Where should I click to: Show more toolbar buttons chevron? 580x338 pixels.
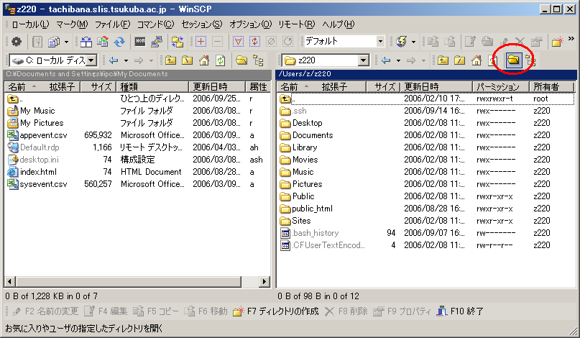(x=571, y=38)
